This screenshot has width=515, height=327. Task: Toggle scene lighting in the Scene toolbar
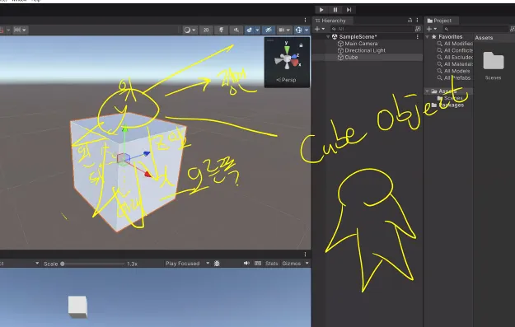[x=221, y=30]
